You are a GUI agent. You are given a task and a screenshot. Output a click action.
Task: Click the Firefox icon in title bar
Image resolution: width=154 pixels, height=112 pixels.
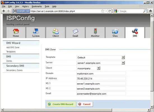[3, 2]
